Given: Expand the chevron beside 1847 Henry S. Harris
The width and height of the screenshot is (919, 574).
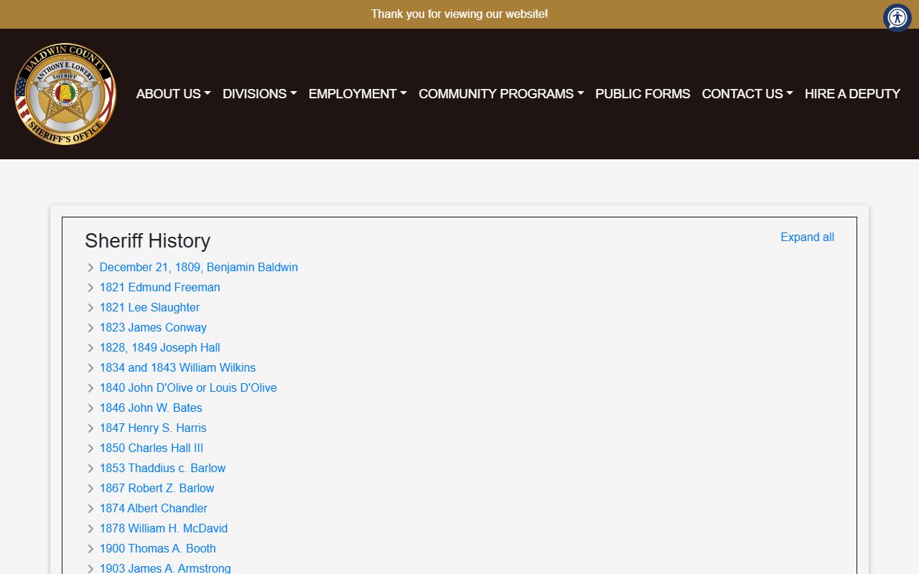Looking at the screenshot, I should [x=90, y=428].
